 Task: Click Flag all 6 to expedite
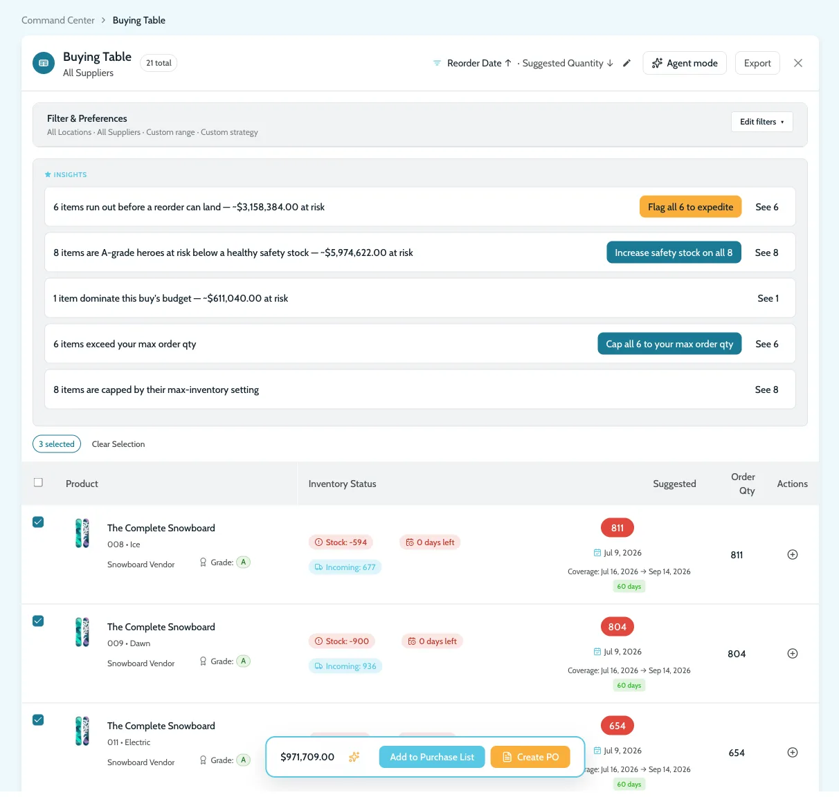point(690,207)
